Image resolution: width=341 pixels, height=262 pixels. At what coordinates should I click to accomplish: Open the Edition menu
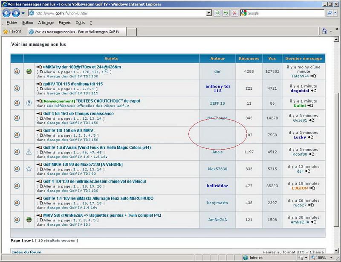(28, 23)
